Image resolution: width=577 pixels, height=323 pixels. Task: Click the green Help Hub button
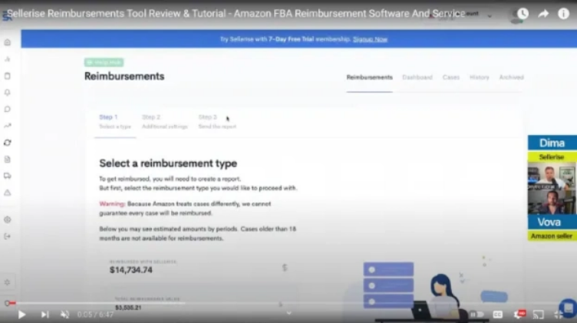click(104, 62)
